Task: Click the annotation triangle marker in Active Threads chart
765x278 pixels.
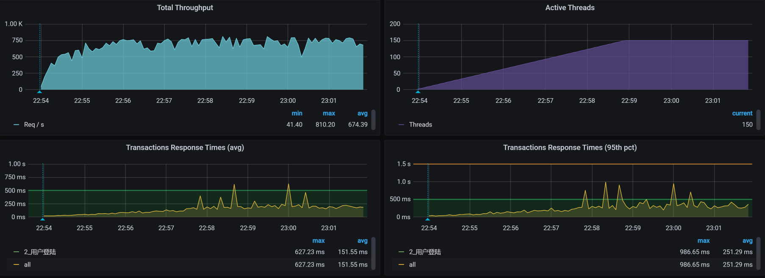Action: pos(418,91)
